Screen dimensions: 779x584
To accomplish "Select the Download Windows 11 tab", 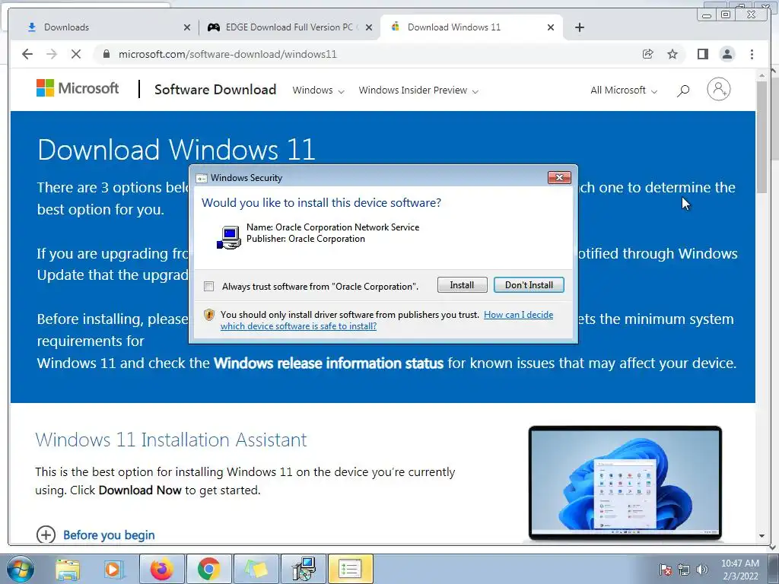I will pyautogui.click(x=471, y=27).
